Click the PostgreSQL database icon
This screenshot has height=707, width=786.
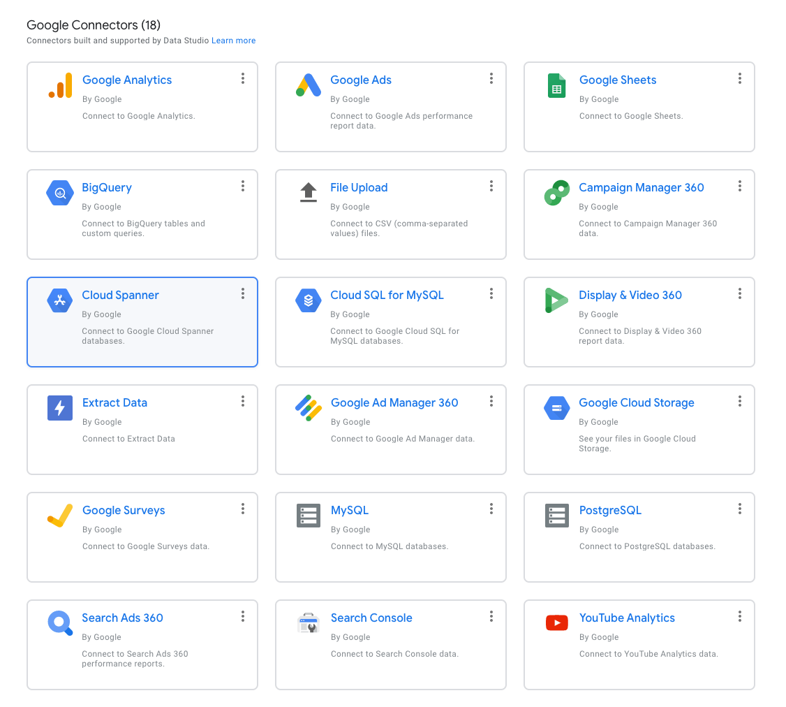pyautogui.click(x=557, y=516)
